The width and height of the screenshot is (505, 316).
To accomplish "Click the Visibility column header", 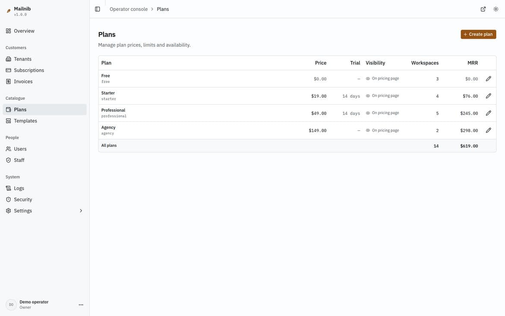I will click(375, 63).
